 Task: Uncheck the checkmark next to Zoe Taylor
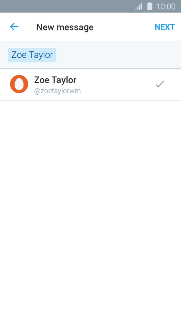(x=160, y=84)
